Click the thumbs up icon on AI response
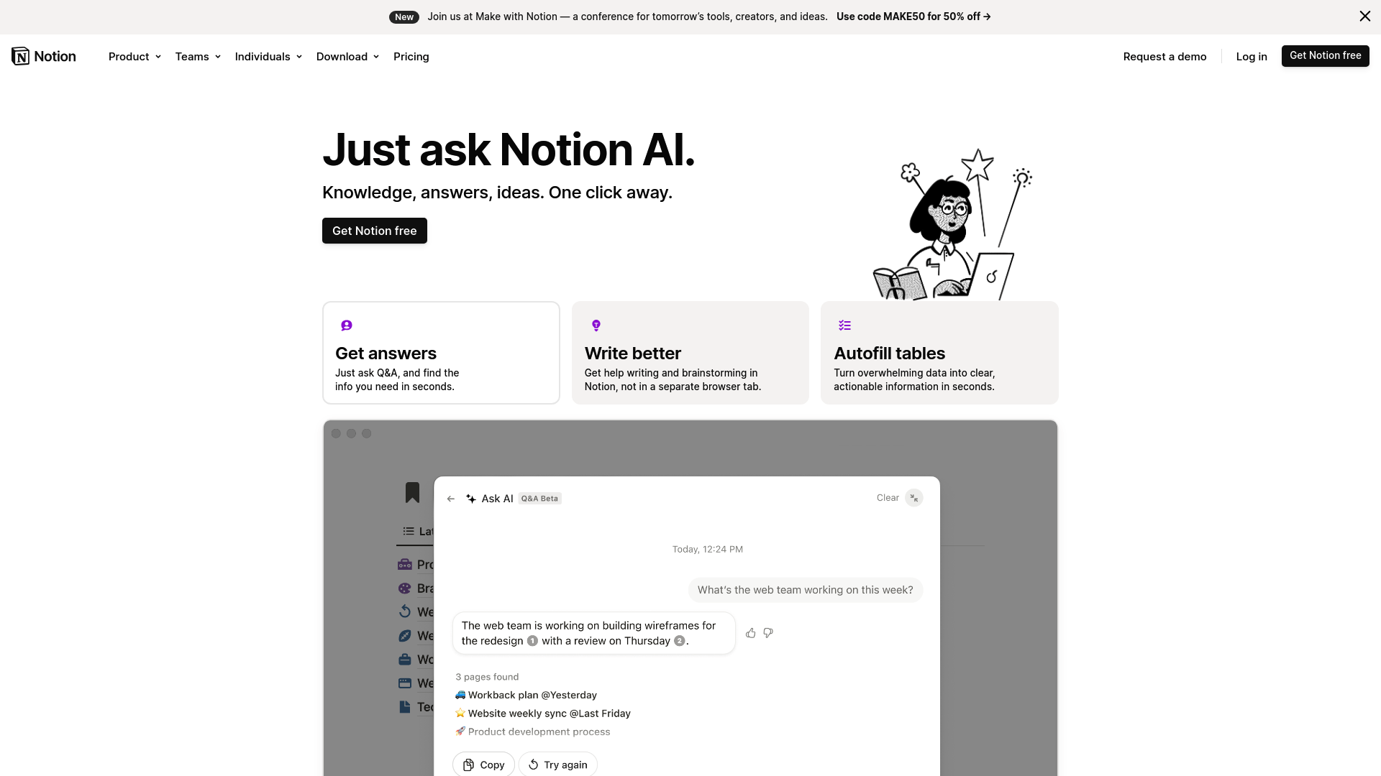 [750, 633]
